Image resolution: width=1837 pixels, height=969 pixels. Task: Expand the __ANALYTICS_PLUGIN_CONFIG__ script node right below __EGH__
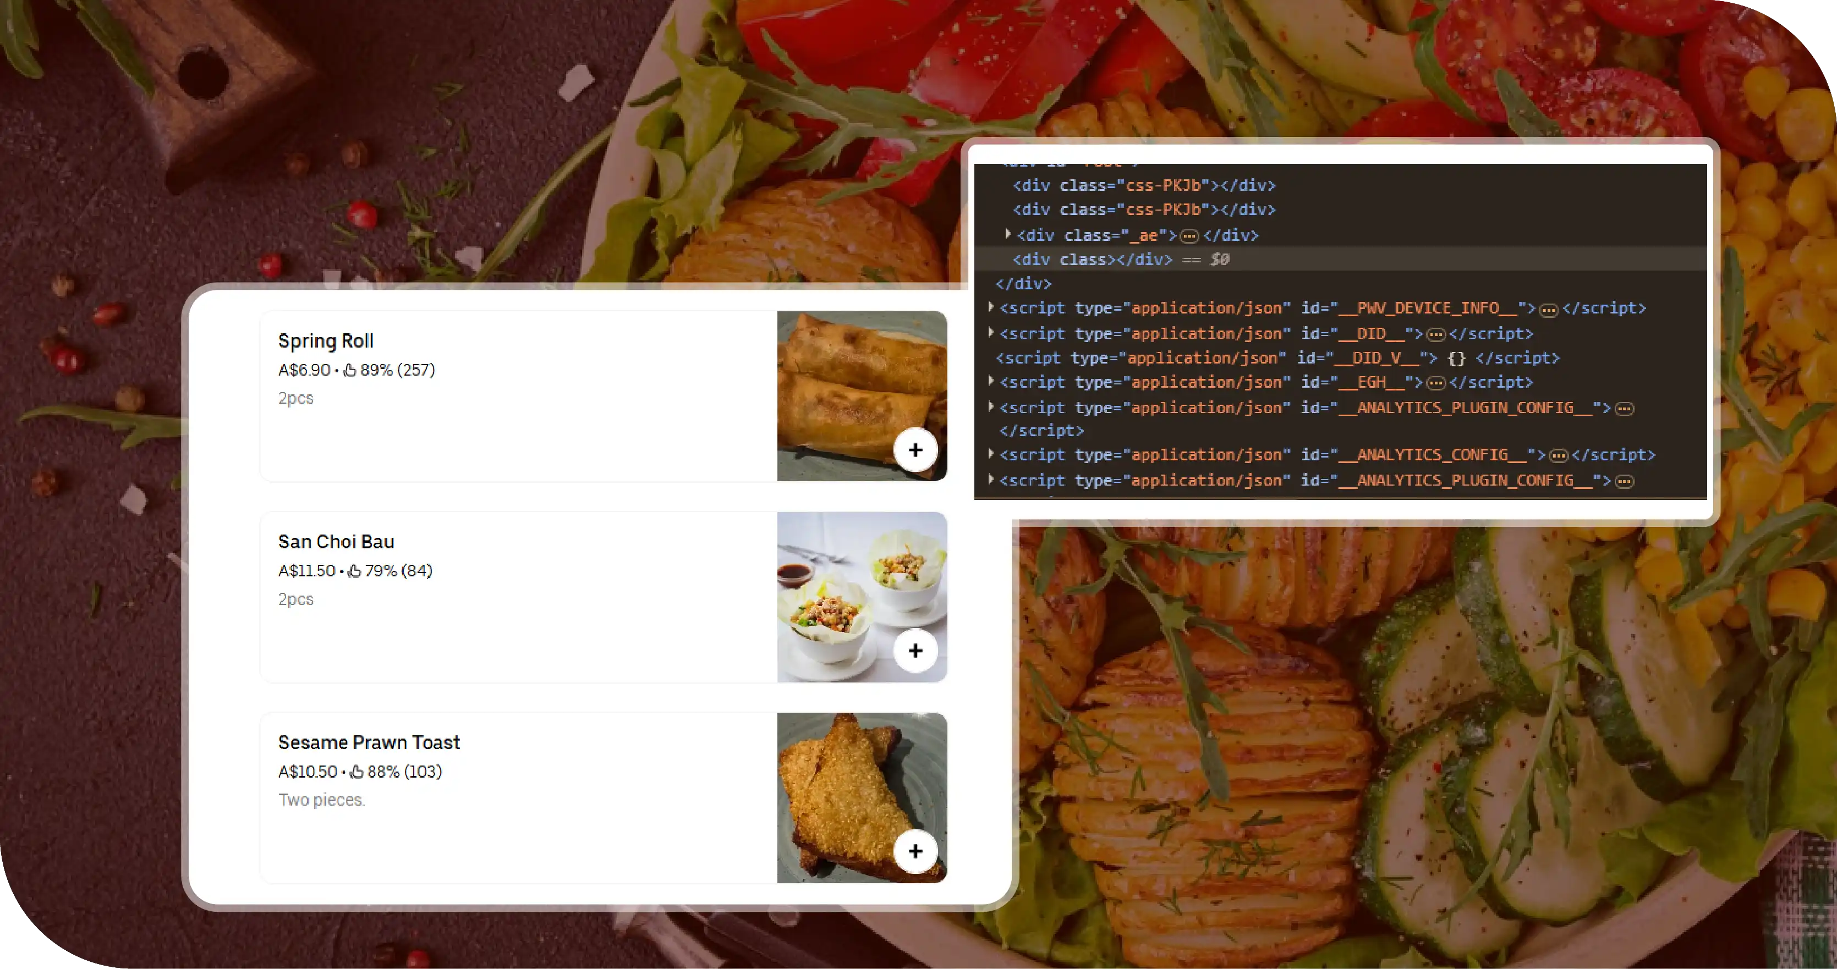[990, 406]
